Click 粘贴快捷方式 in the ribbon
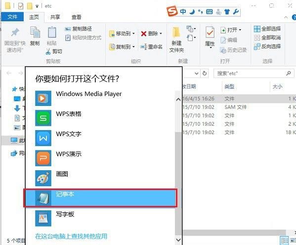Image resolution: width=296 pixels, height=245 pixels. [x=83, y=38]
